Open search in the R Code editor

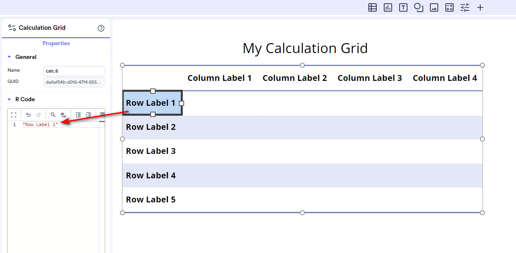pos(52,114)
